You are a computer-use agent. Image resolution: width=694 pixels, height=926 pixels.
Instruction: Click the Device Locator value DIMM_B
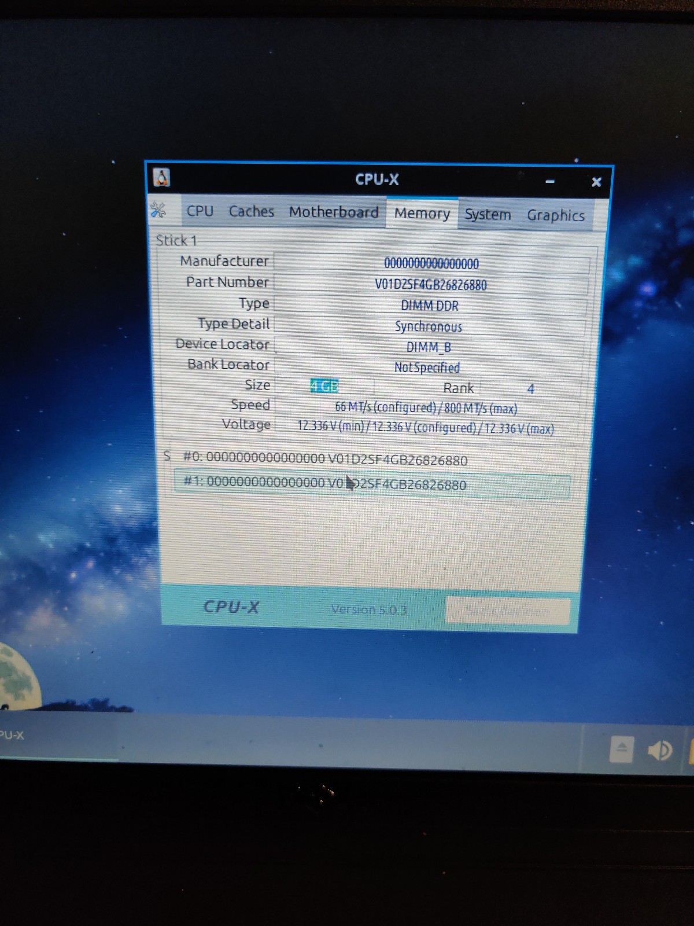pos(429,347)
